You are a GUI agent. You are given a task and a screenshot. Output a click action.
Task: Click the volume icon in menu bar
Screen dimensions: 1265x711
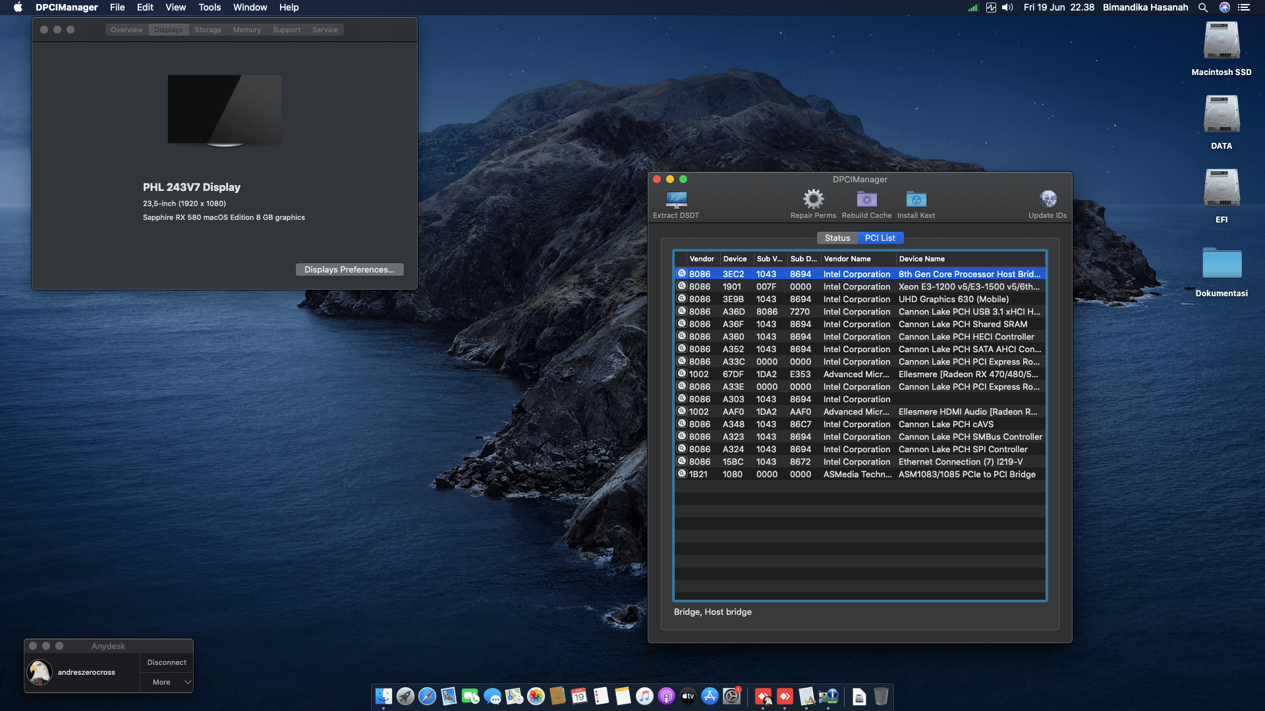click(x=1007, y=7)
